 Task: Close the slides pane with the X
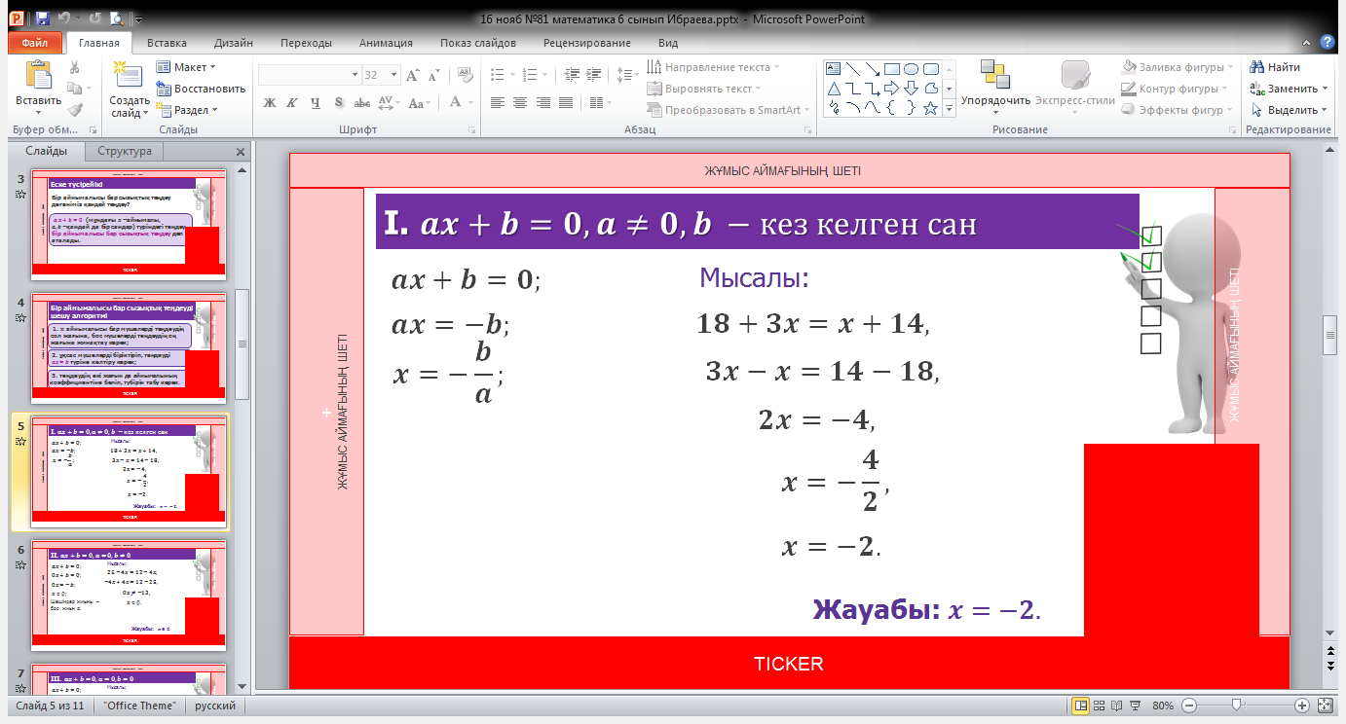(241, 152)
